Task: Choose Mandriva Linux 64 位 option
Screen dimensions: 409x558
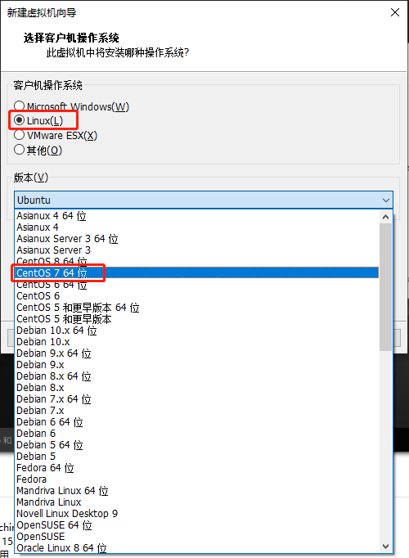Action: 197,491
